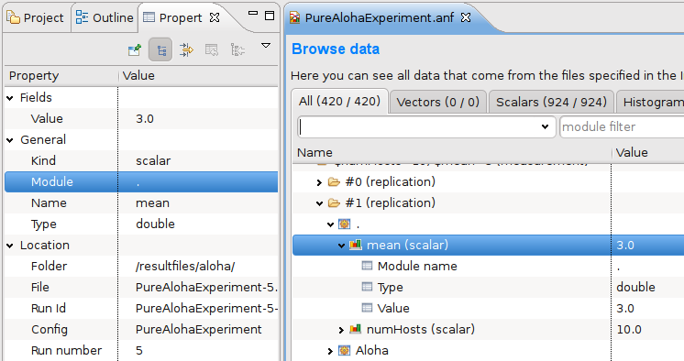Image resolution: width=684 pixels, height=361 pixels.
Task: Collapse the #1 (replication) tree node
Action: click(319, 203)
